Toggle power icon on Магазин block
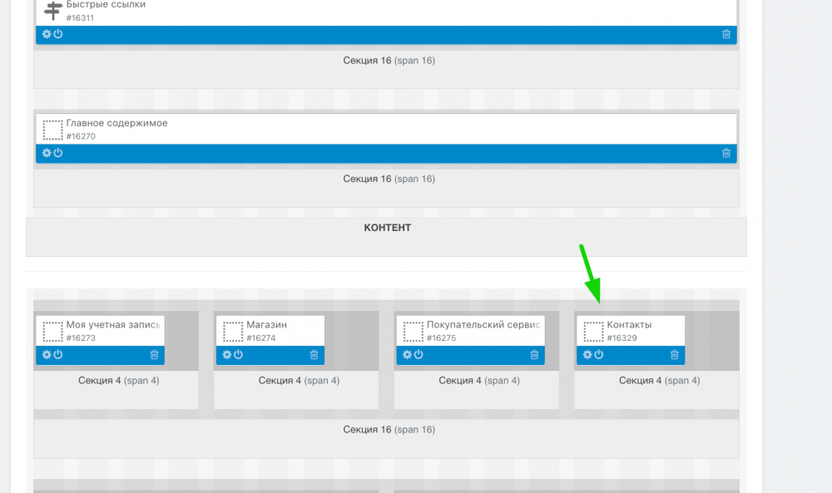Image resolution: width=832 pixels, height=493 pixels. click(238, 355)
